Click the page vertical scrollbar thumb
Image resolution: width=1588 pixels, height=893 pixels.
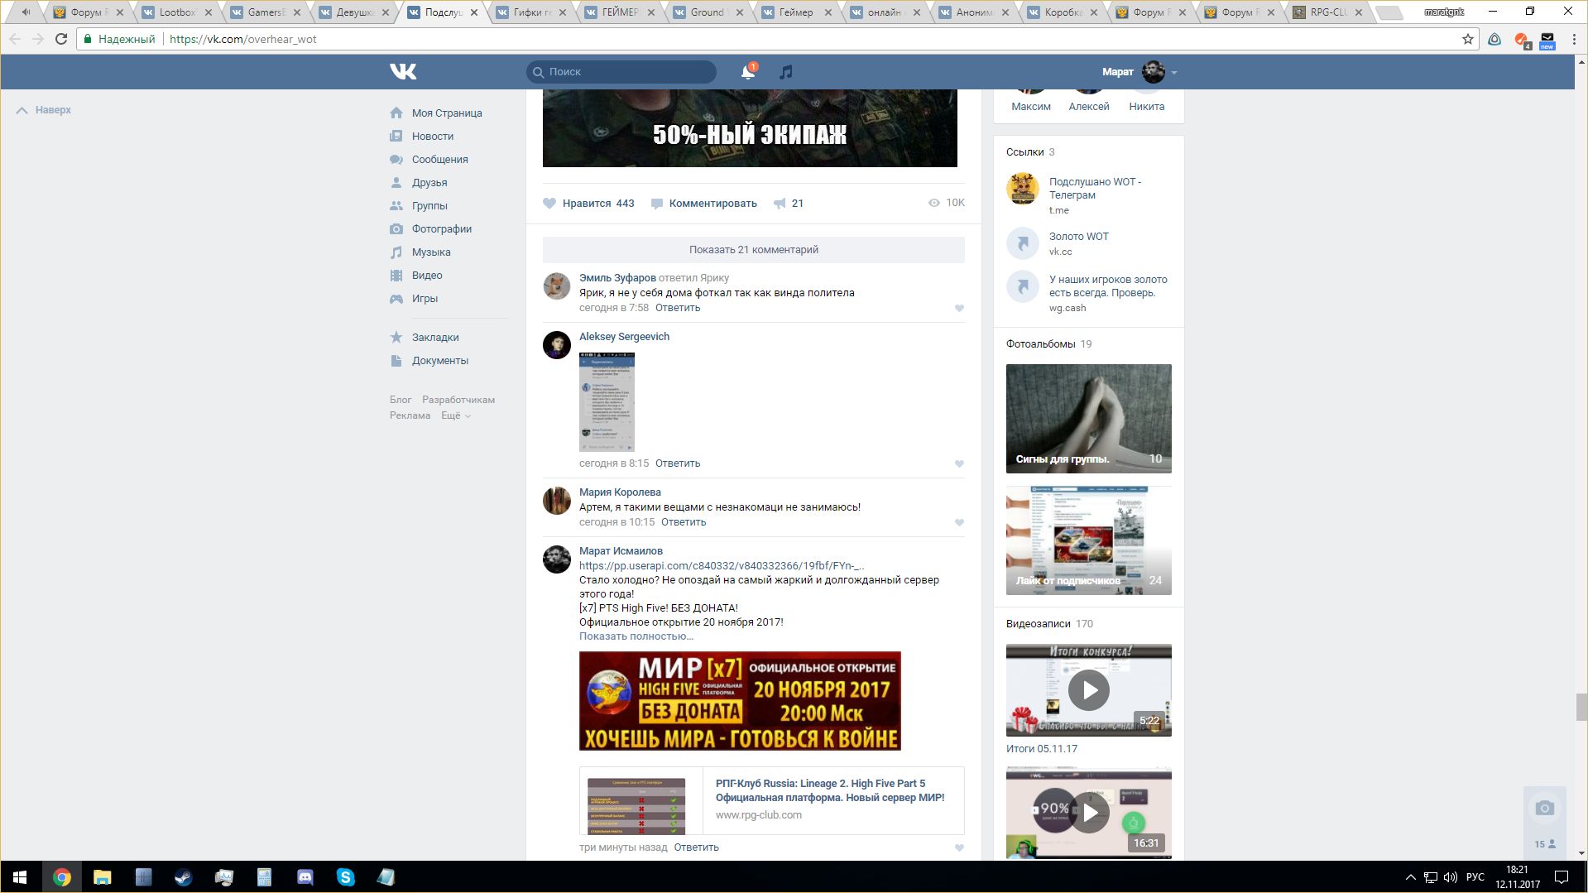1581,708
